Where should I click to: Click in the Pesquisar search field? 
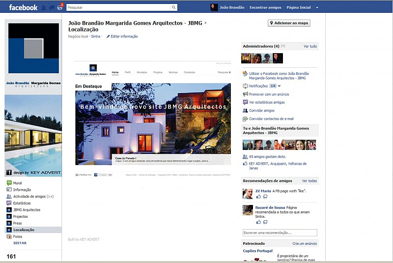point(118,7)
